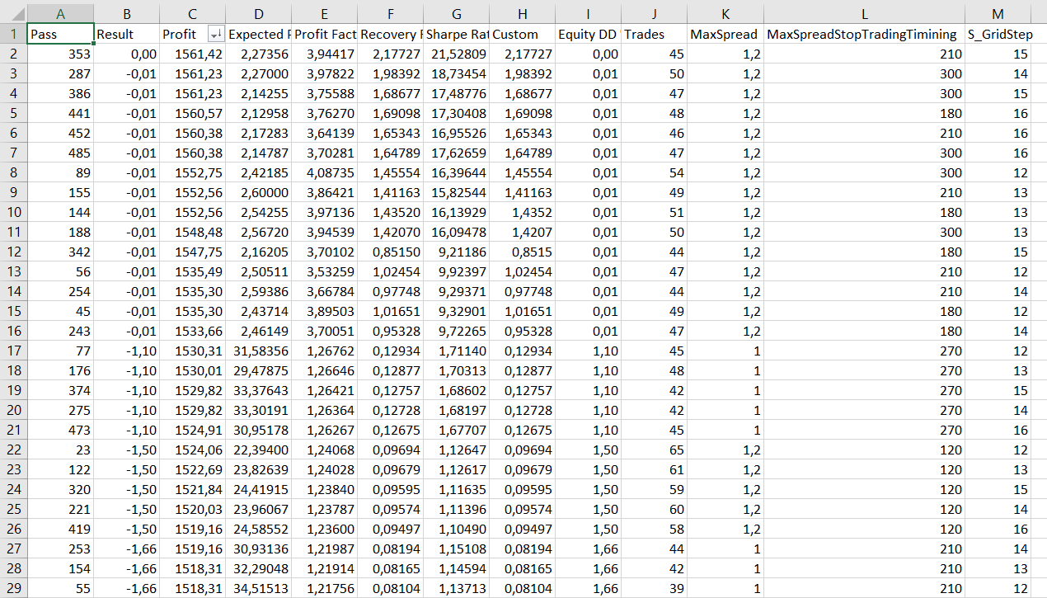Image resolution: width=1047 pixels, height=598 pixels.
Task: Select the Pass cell containing 419
Action: (x=60, y=529)
